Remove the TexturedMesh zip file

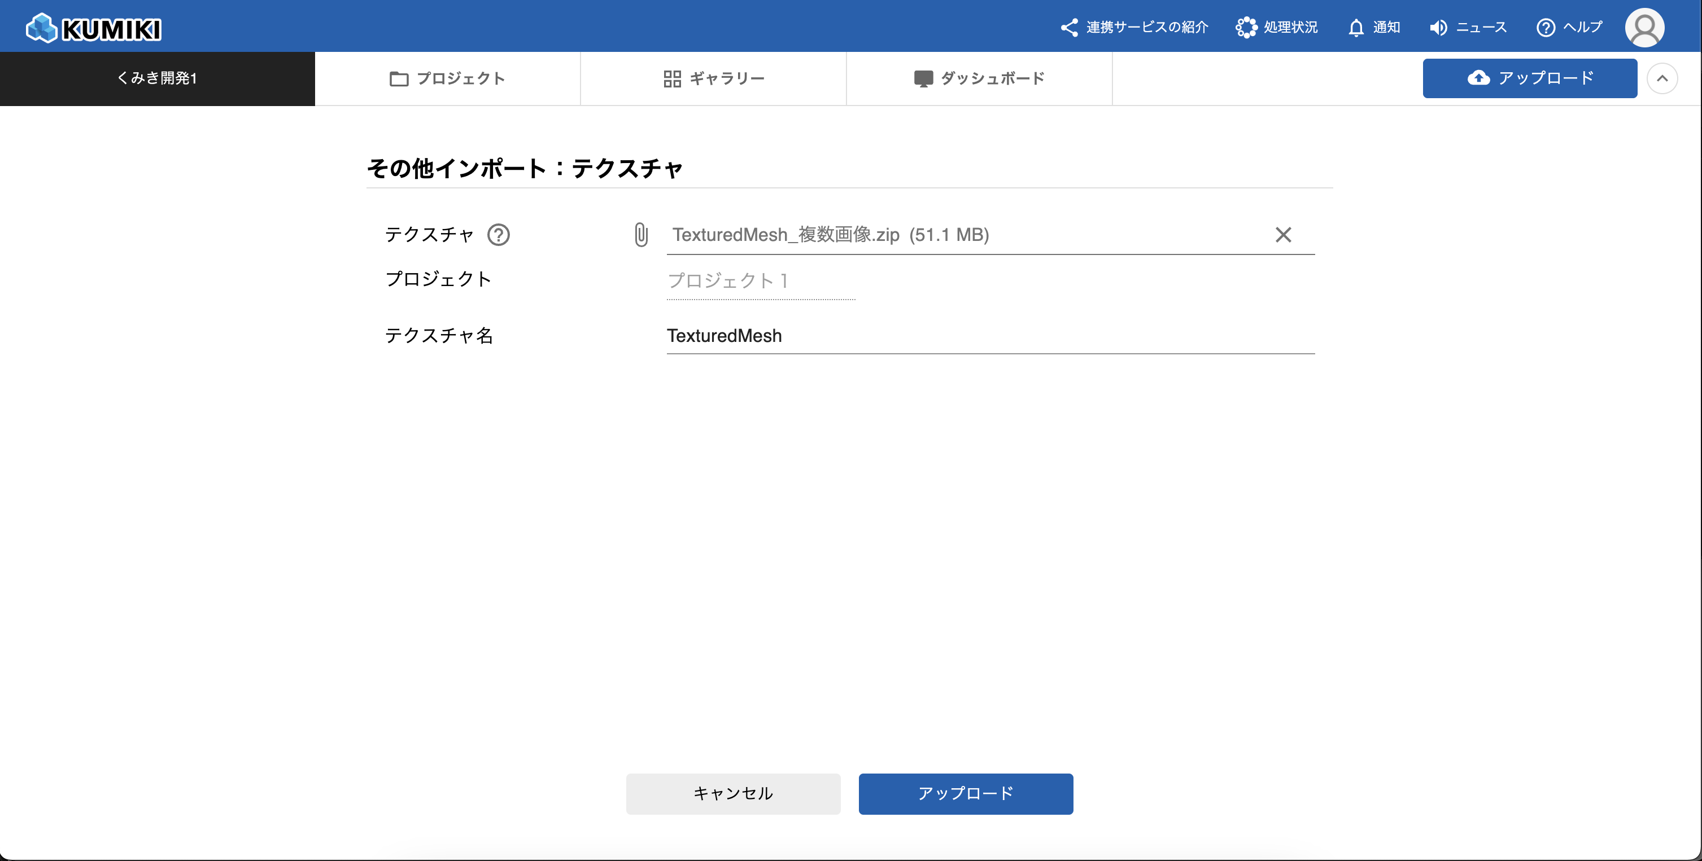point(1282,235)
